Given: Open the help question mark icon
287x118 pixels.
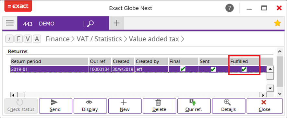Looking at the screenshot, I should (230, 8).
